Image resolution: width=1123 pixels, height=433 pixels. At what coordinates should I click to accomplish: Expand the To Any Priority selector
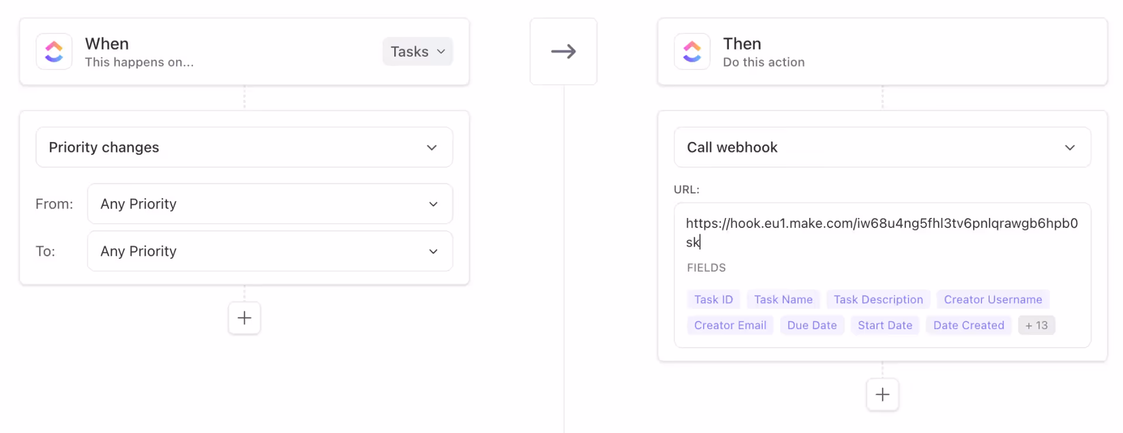[270, 251]
